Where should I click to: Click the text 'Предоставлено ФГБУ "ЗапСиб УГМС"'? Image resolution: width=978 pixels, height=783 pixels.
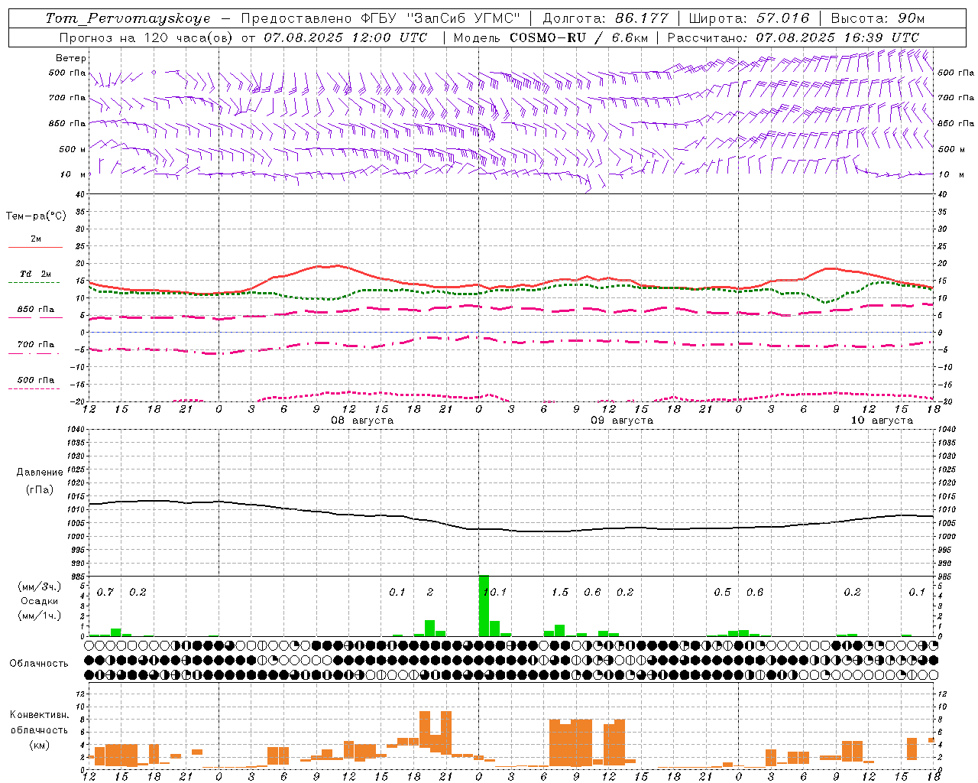(380, 18)
